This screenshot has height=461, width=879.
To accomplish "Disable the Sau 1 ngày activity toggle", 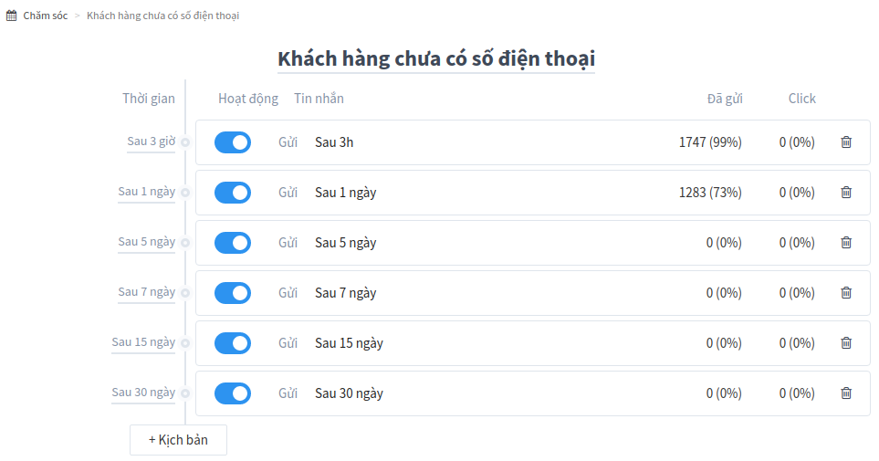I will tap(233, 193).
